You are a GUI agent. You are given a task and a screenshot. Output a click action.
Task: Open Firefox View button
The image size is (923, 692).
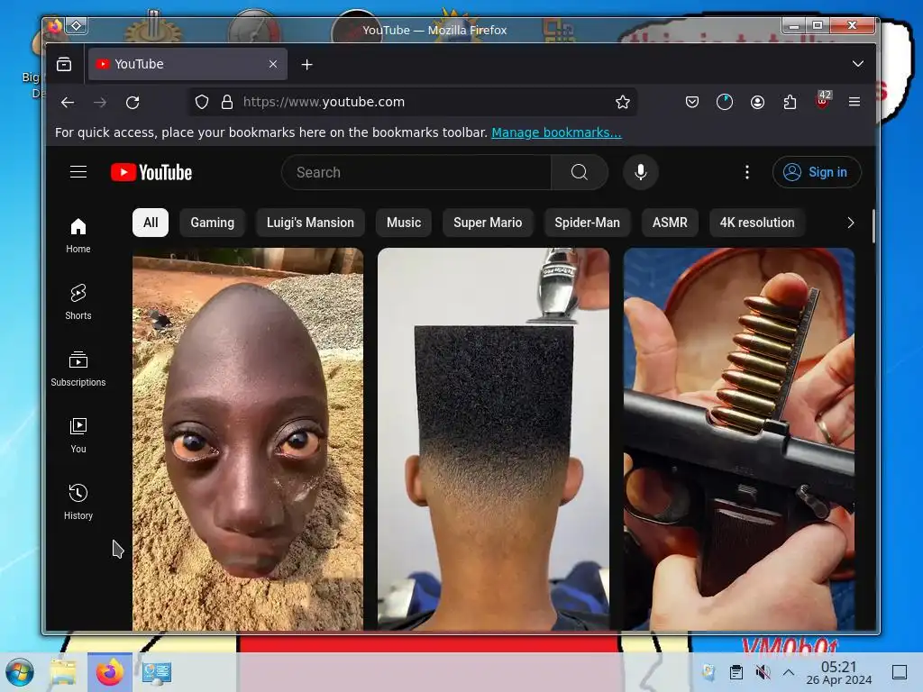(64, 64)
